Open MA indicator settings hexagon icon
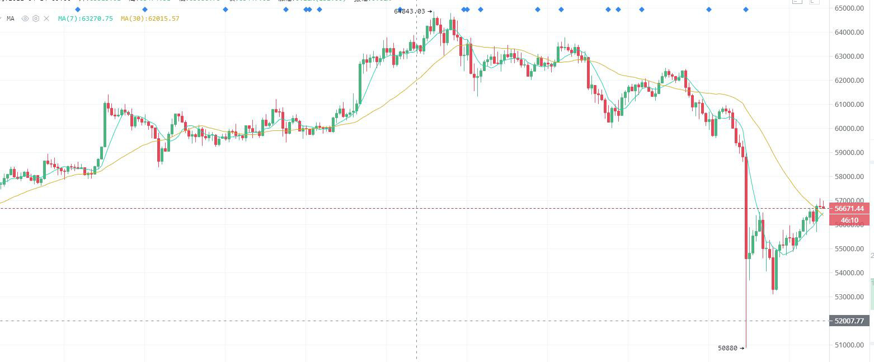Image resolution: width=874 pixels, height=362 pixels. (36, 18)
